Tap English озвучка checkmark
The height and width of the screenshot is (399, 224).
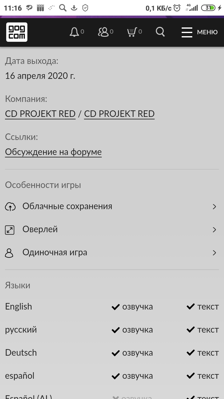pos(116,307)
